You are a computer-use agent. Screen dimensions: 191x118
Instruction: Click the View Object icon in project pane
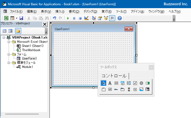[10, 31]
